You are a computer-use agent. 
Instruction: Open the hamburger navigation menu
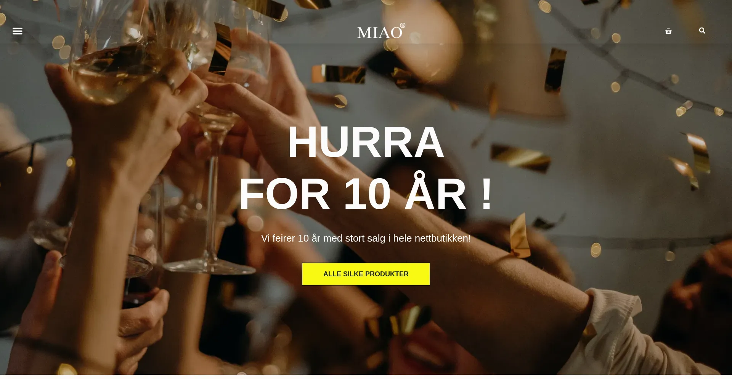tap(18, 31)
